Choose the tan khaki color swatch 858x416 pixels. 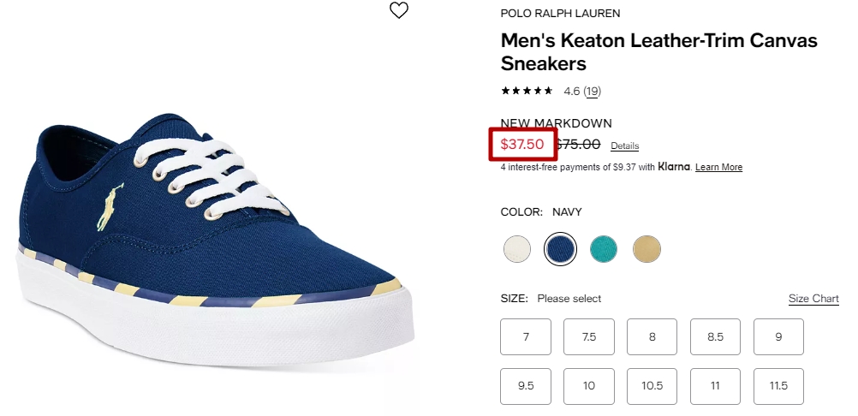click(x=646, y=249)
